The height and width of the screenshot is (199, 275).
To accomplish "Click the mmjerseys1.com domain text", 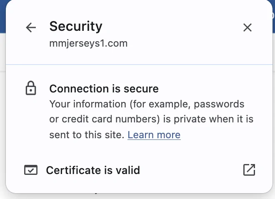I will [x=88, y=43].
